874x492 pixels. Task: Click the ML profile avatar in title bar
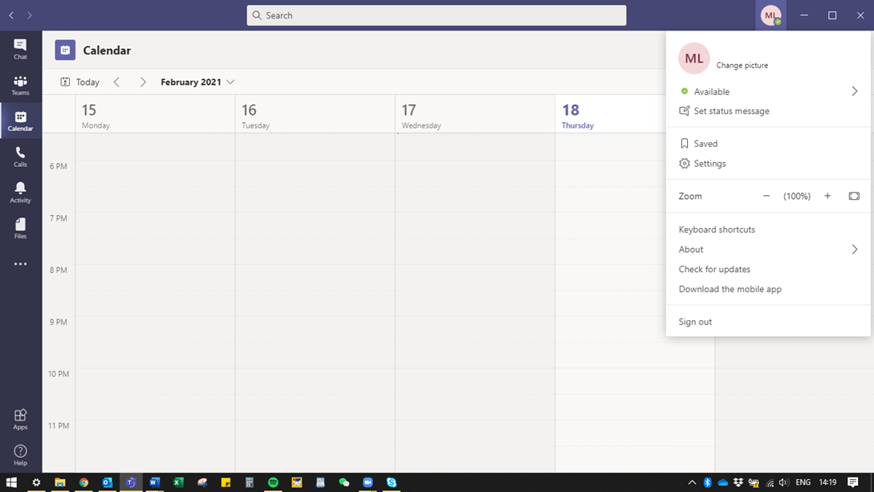point(770,15)
